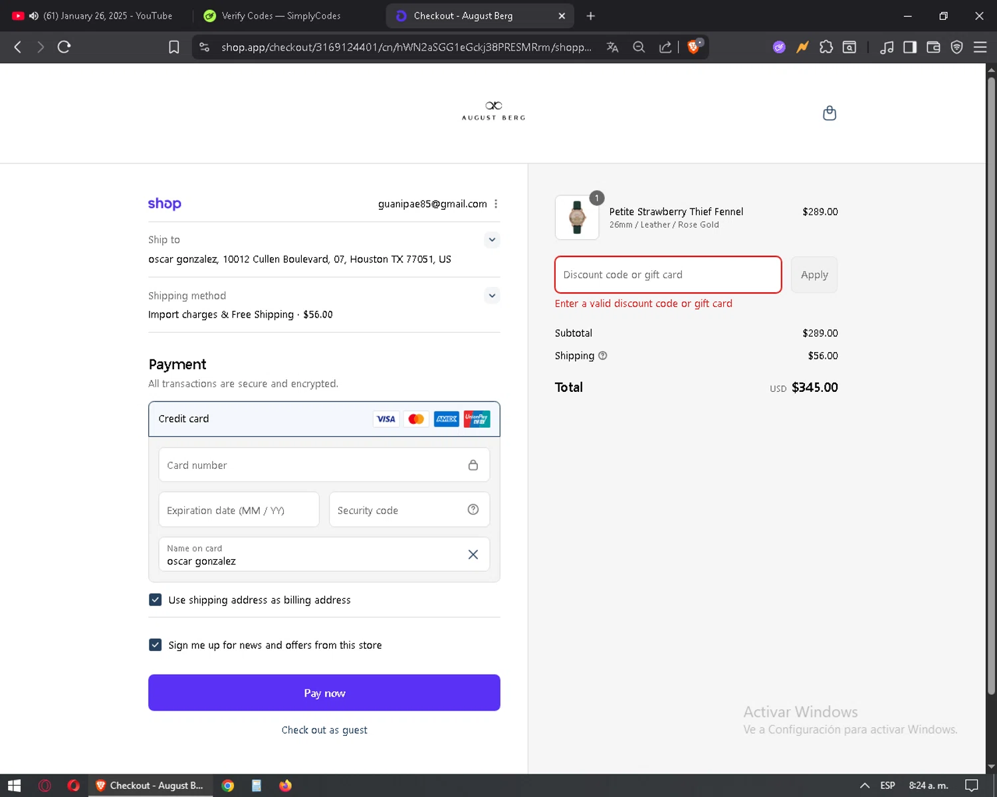Click the Name on card field

click(x=324, y=555)
